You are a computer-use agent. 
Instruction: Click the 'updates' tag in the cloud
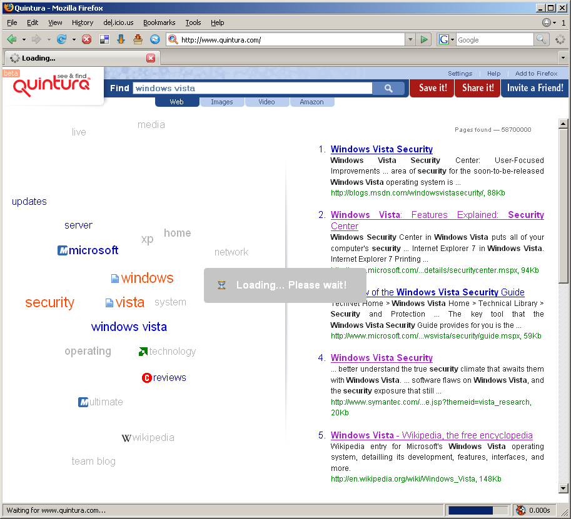point(29,202)
